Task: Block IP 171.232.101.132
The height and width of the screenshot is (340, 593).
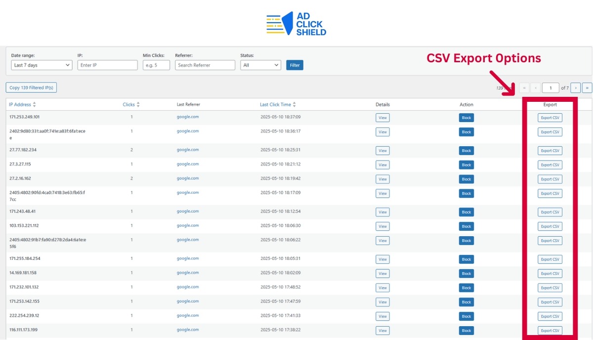Action: (x=466, y=288)
